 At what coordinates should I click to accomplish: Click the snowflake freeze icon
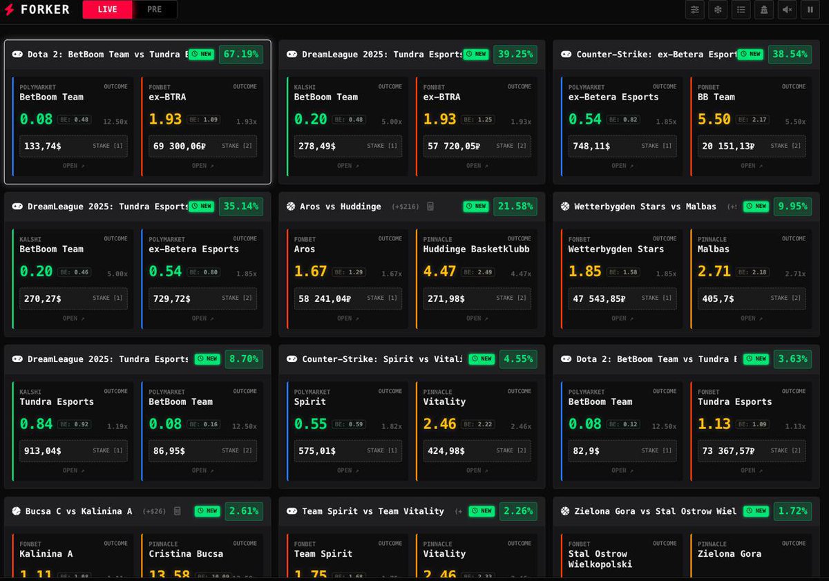[718, 10]
